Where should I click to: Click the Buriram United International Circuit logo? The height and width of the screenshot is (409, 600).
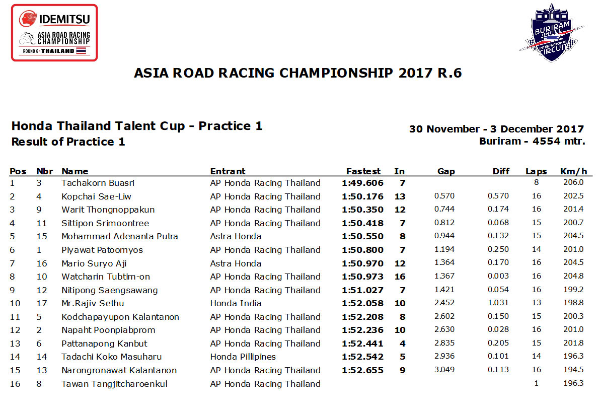pos(551,33)
